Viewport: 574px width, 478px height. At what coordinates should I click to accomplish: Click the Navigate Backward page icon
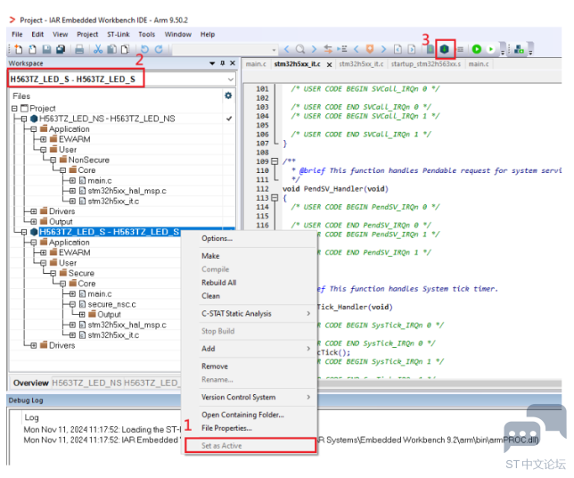398,49
